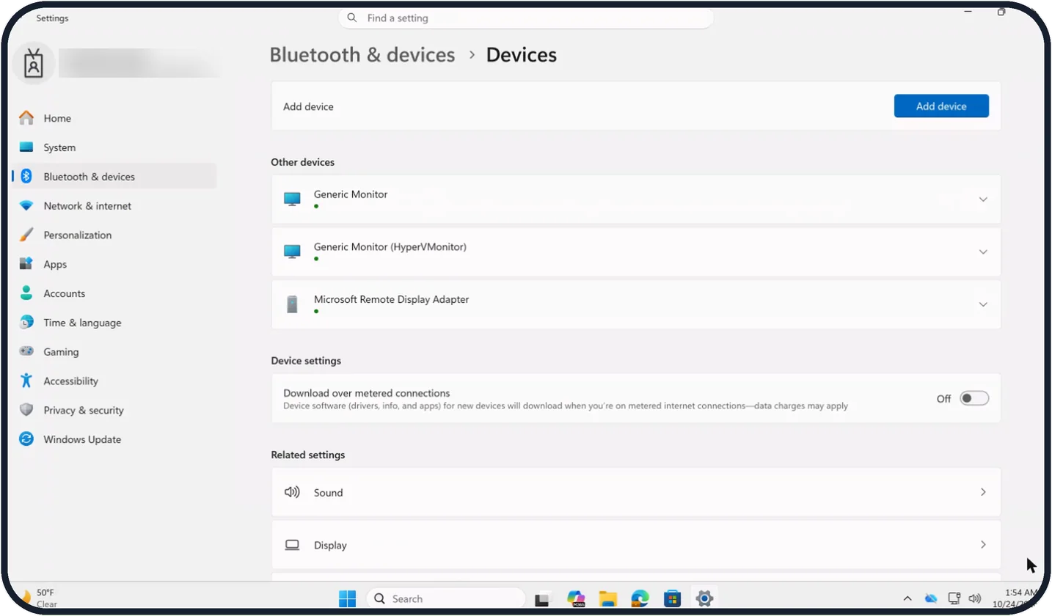Click the Display row chevron arrow
1052x616 pixels.
[983, 545]
